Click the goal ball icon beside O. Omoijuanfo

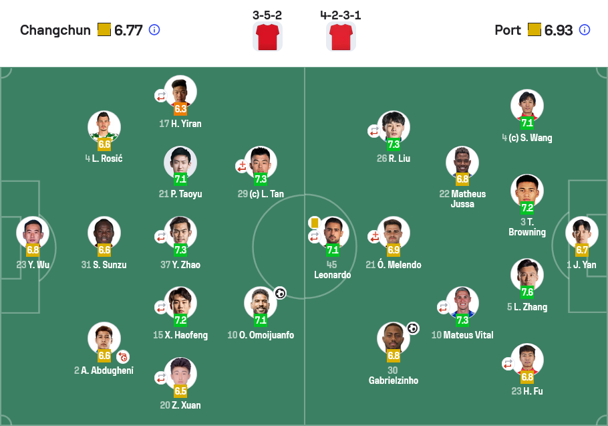pos(280,293)
